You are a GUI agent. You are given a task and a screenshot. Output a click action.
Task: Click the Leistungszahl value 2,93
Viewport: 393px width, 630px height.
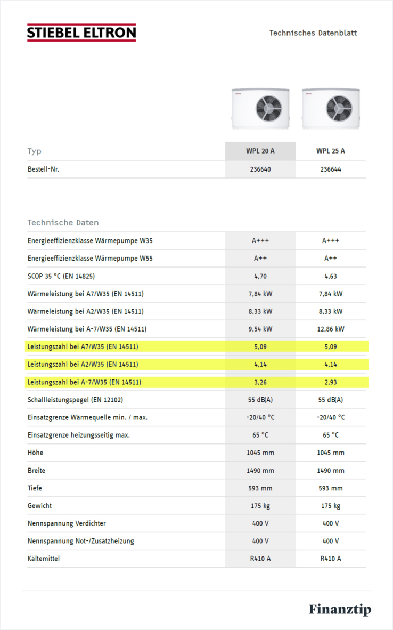(x=331, y=382)
